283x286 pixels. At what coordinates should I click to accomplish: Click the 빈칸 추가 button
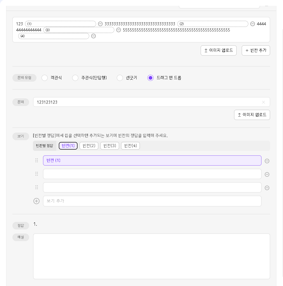pos(256,50)
